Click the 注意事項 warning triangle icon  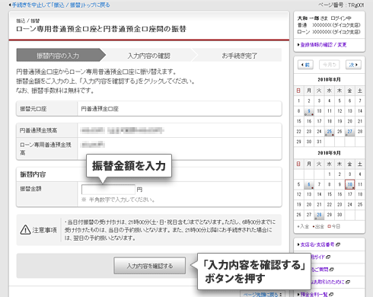[x=25, y=230]
